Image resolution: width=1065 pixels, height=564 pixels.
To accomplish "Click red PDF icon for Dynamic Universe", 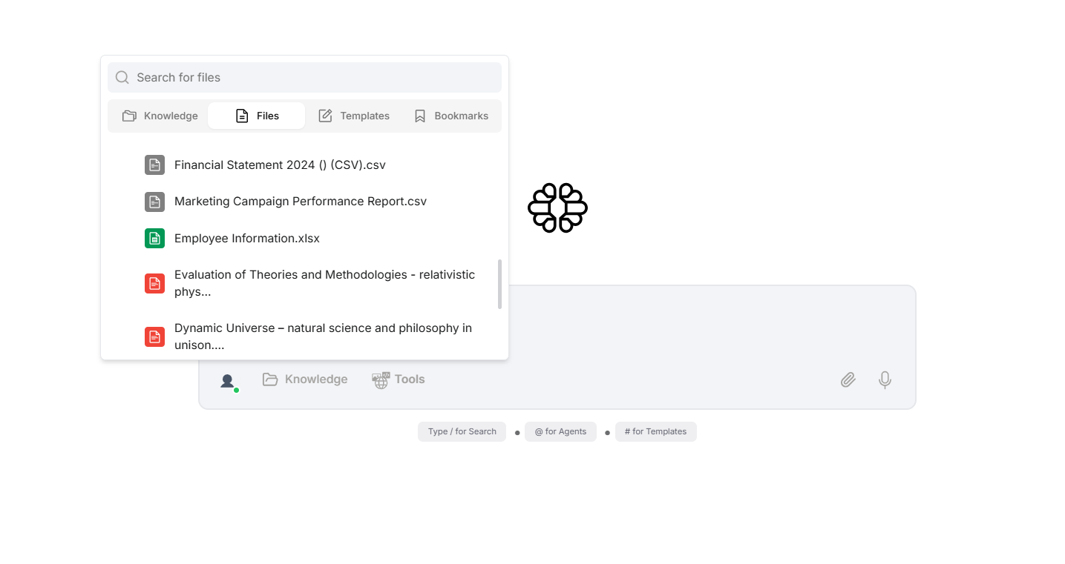I will (154, 336).
